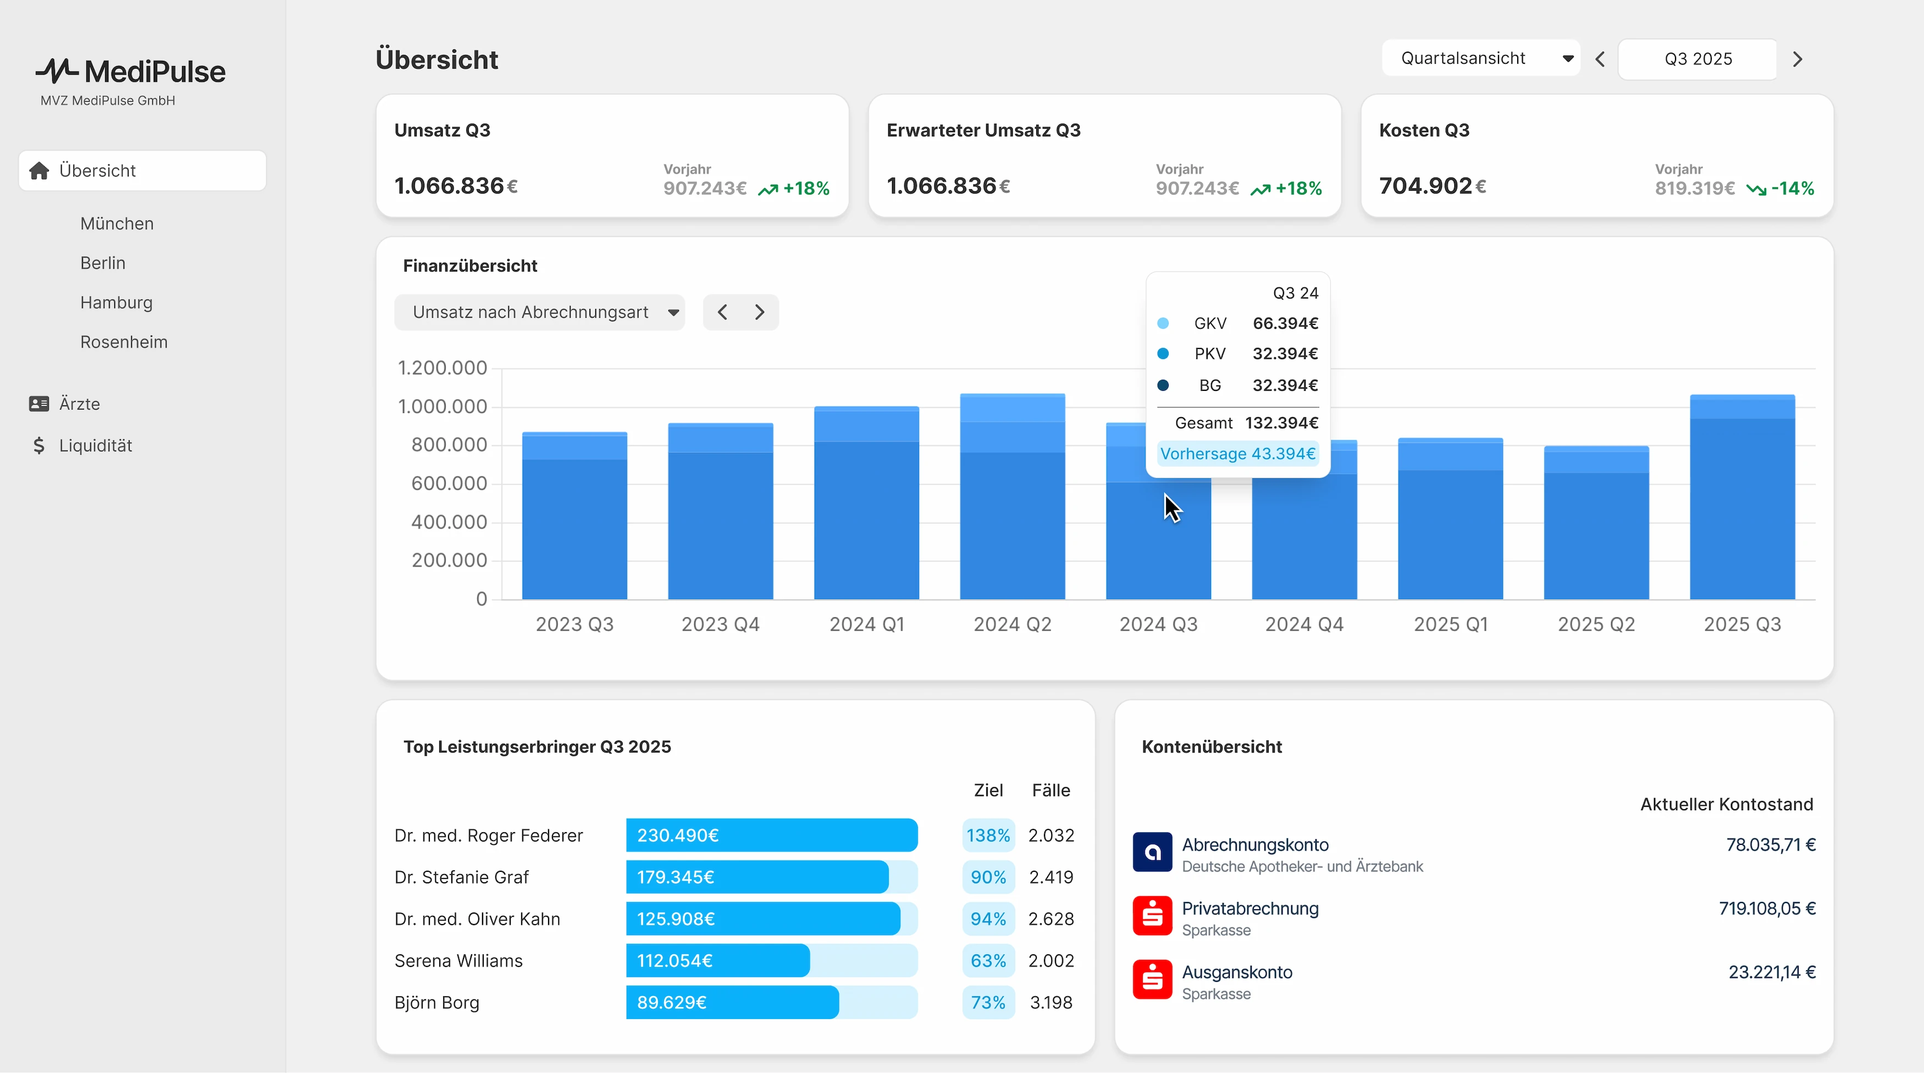Click the Q3 2025 period field
This screenshot has height=1073, width=1924.
coord(1697,59)
